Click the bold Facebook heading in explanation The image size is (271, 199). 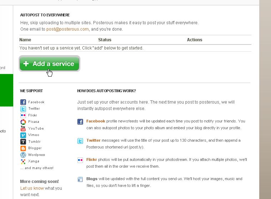[96, 121]
